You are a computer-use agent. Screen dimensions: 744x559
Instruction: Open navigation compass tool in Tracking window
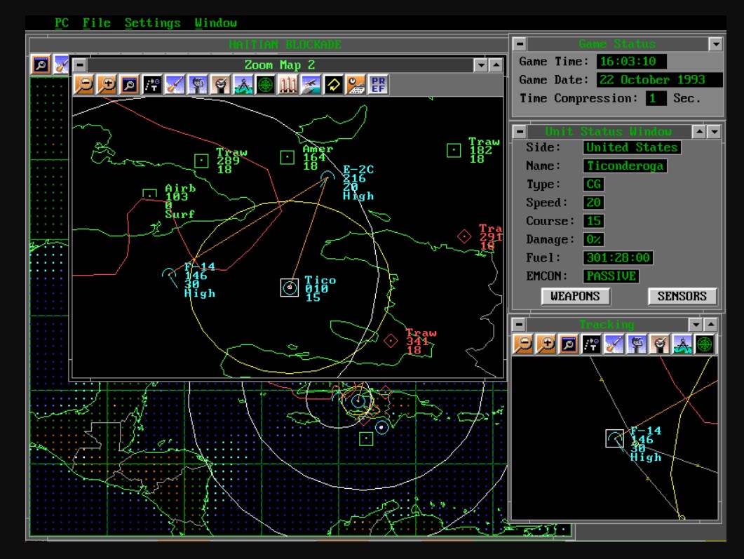pos(682,344)
